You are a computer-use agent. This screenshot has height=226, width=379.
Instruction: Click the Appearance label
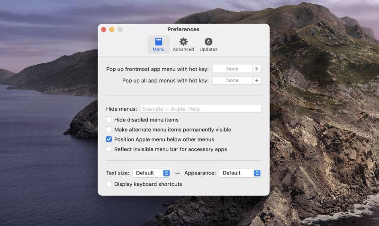200,173
